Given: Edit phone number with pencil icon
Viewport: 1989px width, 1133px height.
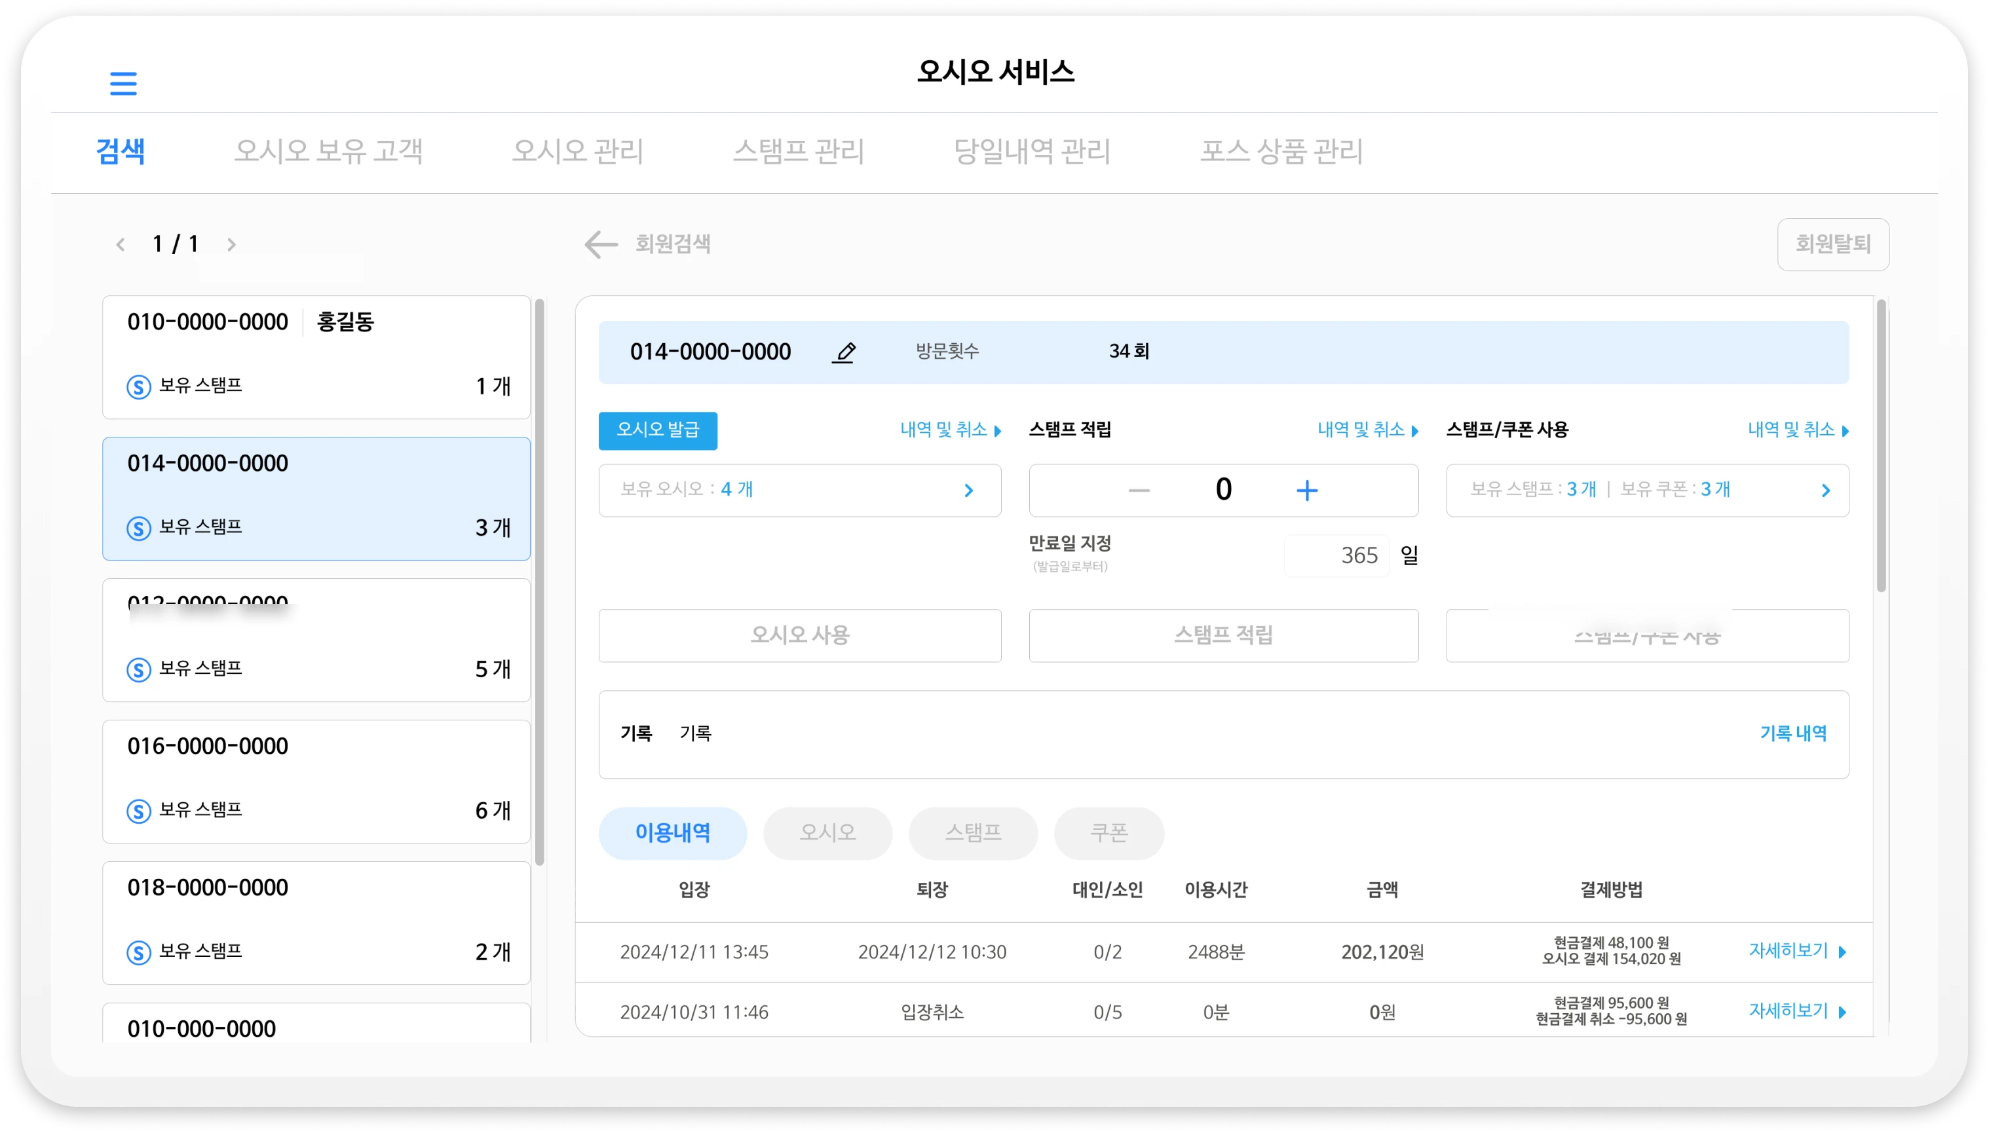Looking at the screenshot, I should 844,352.
